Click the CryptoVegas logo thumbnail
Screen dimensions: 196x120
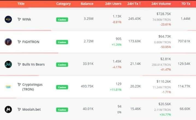coord(8,87)
